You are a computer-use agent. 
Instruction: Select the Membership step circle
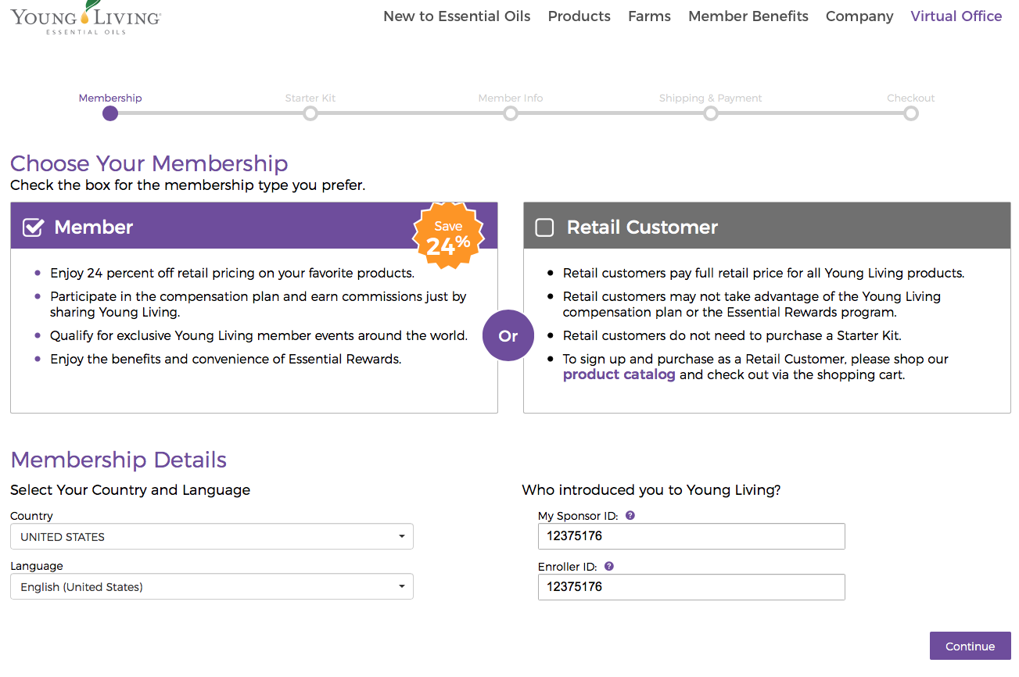110,113
